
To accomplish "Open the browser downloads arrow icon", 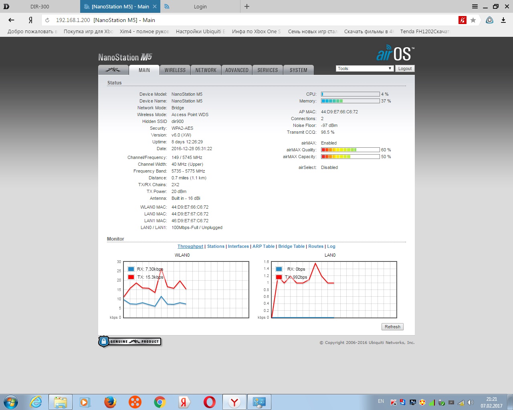I will tap(503, 20).
